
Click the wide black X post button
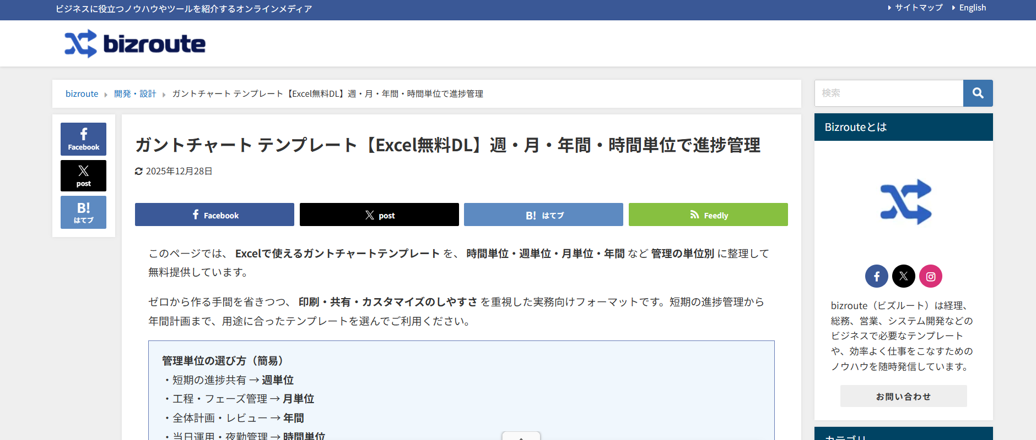click(379, 215)
